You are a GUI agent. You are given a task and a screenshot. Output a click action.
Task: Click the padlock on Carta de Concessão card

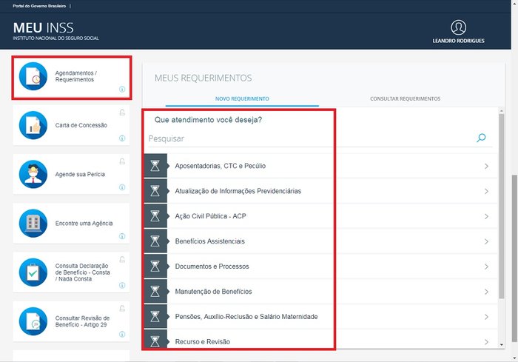pyautogui.click(x=122, y=113)
